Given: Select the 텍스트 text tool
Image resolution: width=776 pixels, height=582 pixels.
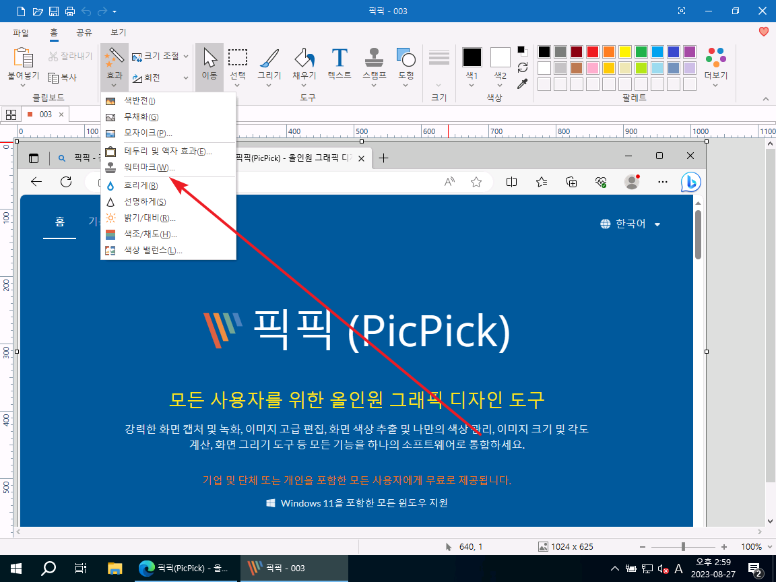Looking at the screenshot, I should [339, 66].
